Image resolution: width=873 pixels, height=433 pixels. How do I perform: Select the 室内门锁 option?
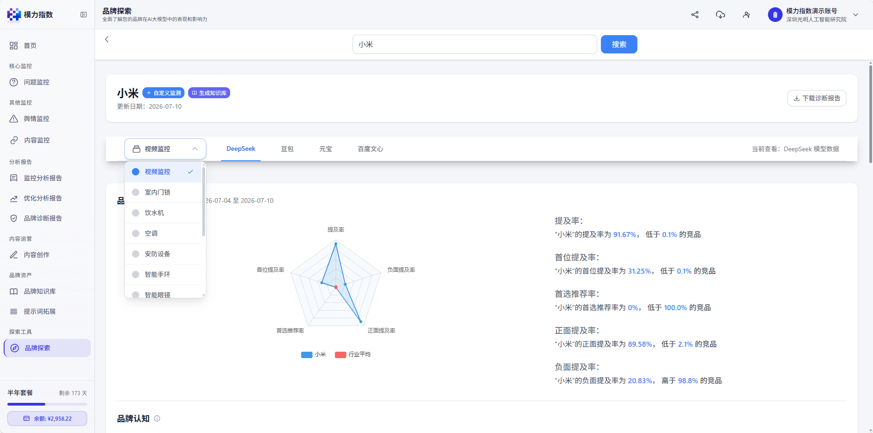pyautogui.click(x=163, y=192)
